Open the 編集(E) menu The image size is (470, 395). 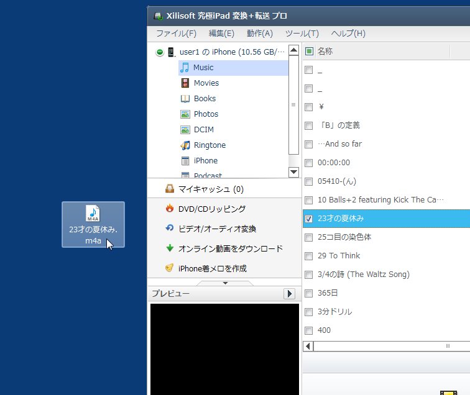coord(221,34)
